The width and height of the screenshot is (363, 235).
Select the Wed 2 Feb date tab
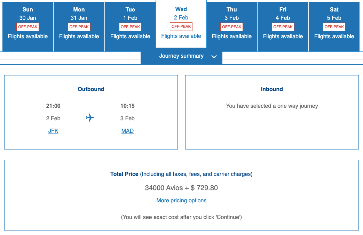[x=181, y=24]
